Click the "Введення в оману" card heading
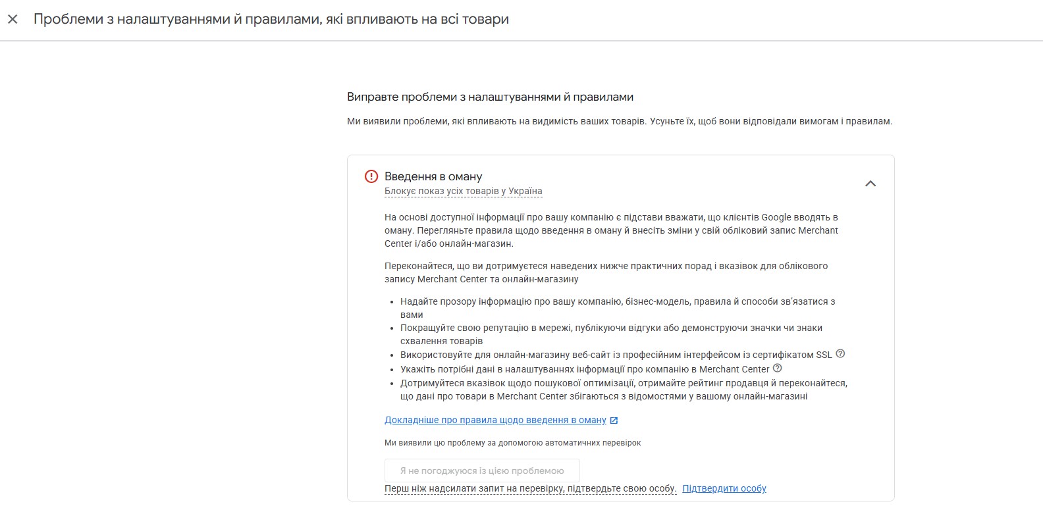 [433, 176]
